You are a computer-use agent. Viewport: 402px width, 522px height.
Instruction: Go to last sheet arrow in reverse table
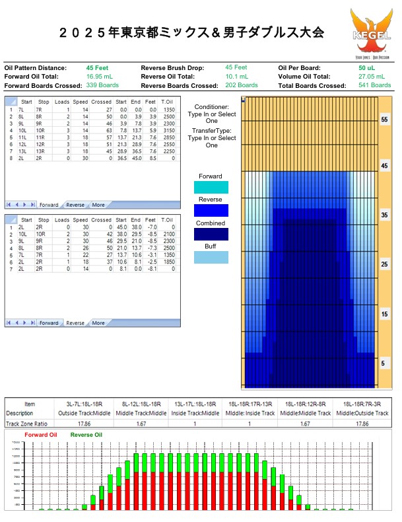pos(32,322)
